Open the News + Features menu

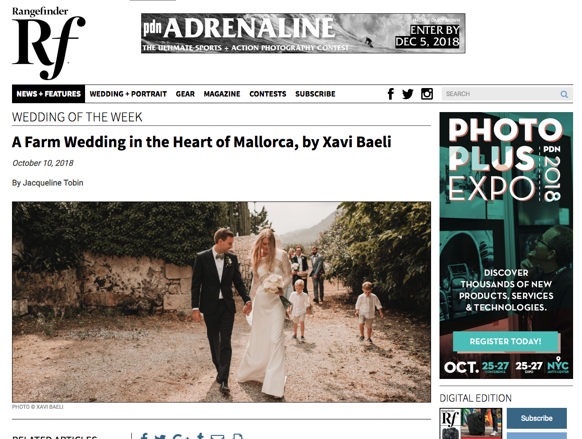(49, 94)
